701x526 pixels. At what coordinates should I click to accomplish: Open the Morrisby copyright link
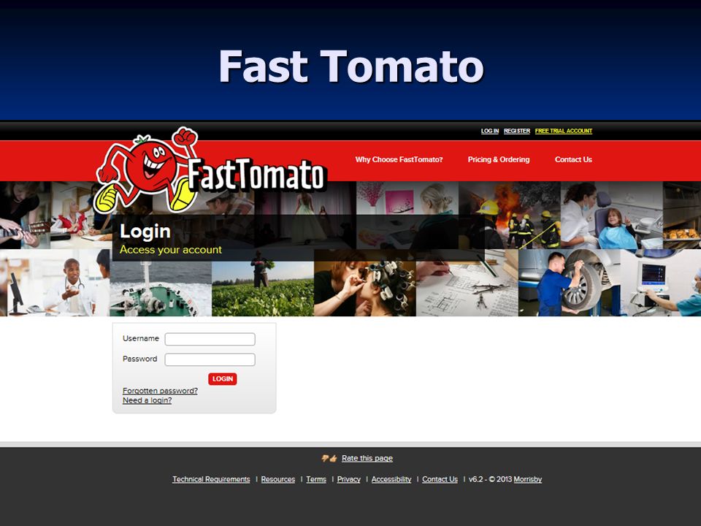click(527, 479)
